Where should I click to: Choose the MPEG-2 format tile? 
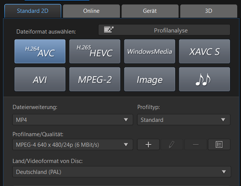[95, 79]
